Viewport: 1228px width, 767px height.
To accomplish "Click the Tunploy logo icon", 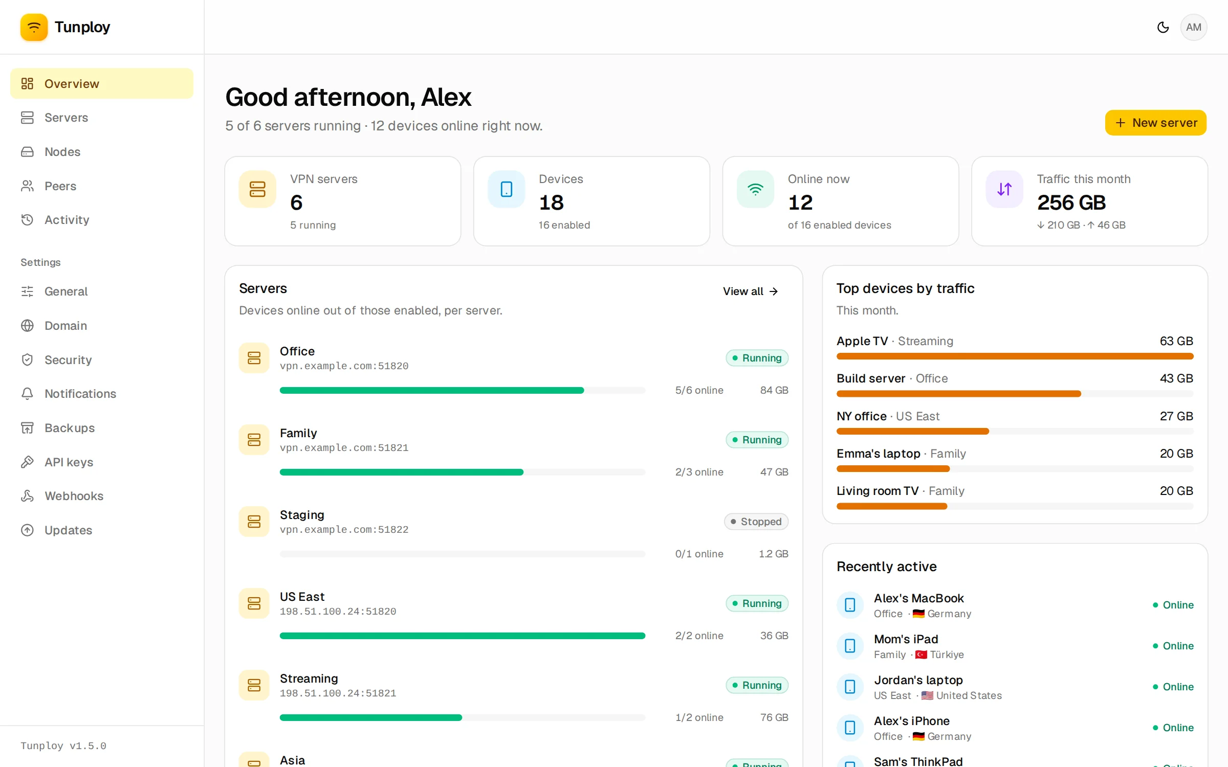I will 34,27.
